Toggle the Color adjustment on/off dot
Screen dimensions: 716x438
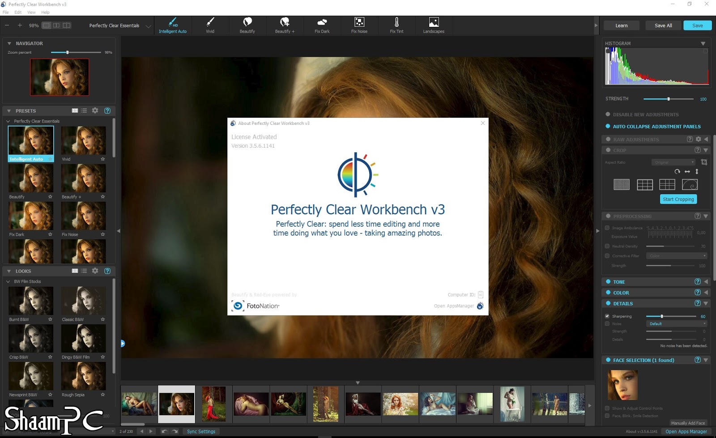(608, 292)
